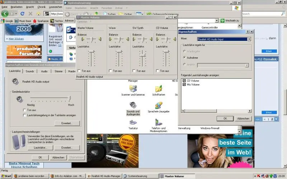Click the browser home icon
The height and width of the screenshot is (179, 287).
point(38,14)
